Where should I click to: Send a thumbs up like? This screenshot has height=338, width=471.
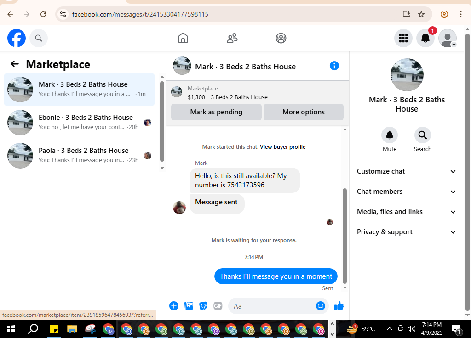[339, 306]
